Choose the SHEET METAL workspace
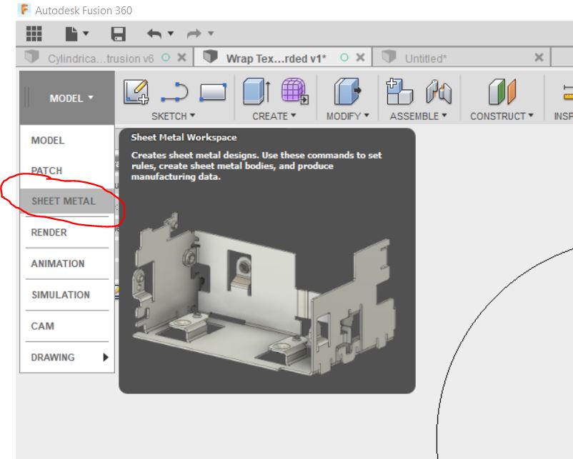Image resolution: width=573 pixels, height=459 pixels. (x=67, y=201)
